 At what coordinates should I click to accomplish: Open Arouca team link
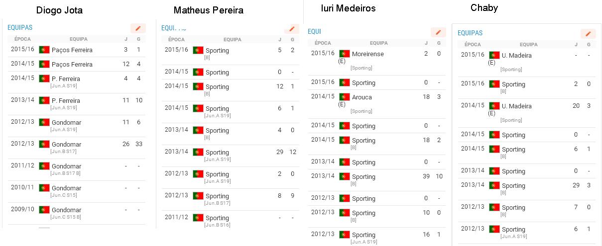(x=362, y=97)
